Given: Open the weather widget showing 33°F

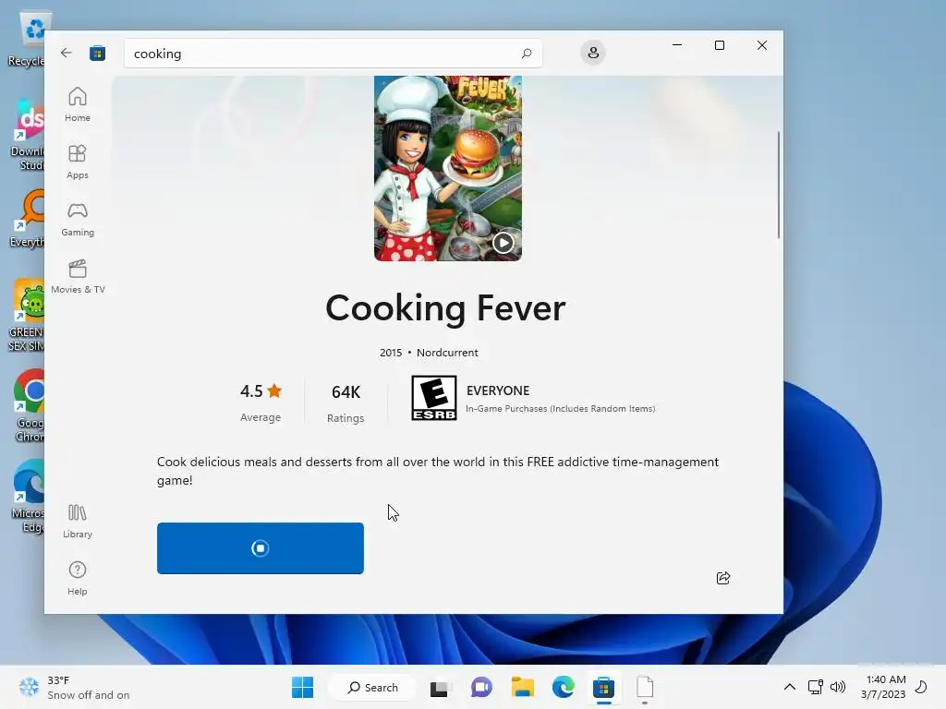Looking at the screenshot, I should click(74, 687).
